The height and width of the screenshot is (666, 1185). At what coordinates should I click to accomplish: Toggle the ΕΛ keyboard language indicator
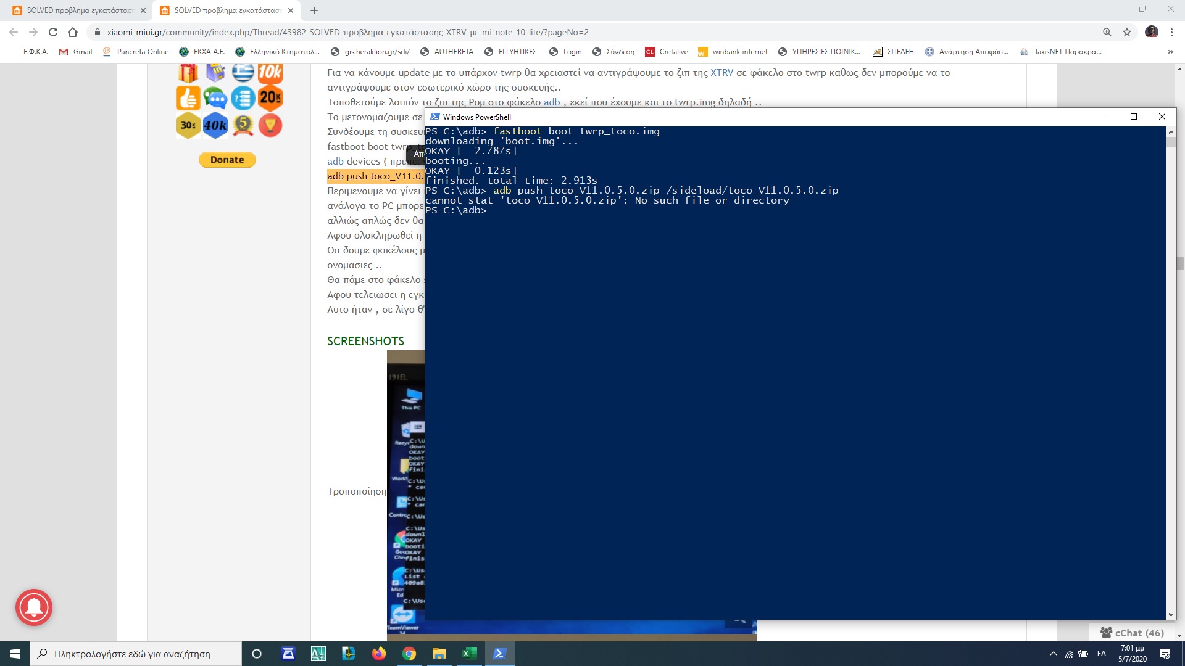click(1102, 654)
